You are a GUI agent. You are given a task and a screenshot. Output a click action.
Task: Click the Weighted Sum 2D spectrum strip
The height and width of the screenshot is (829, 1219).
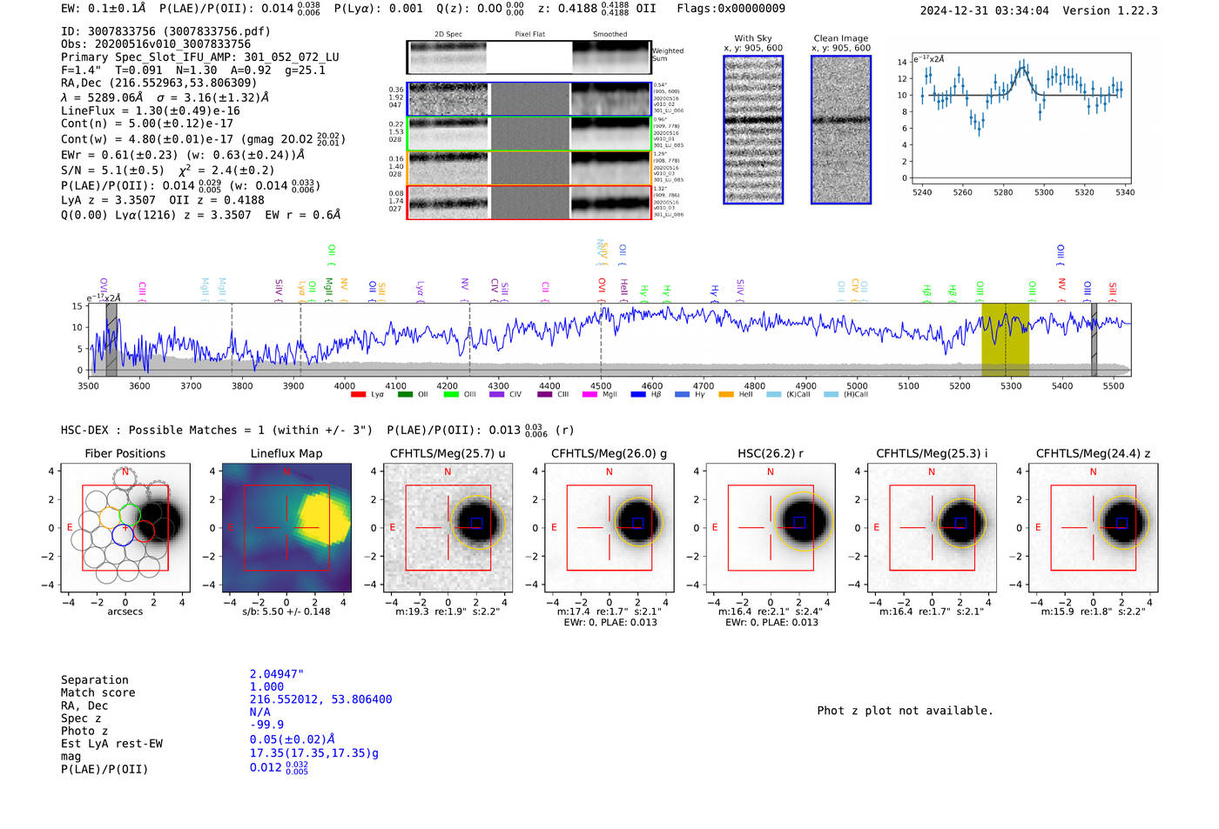point(529,57)
